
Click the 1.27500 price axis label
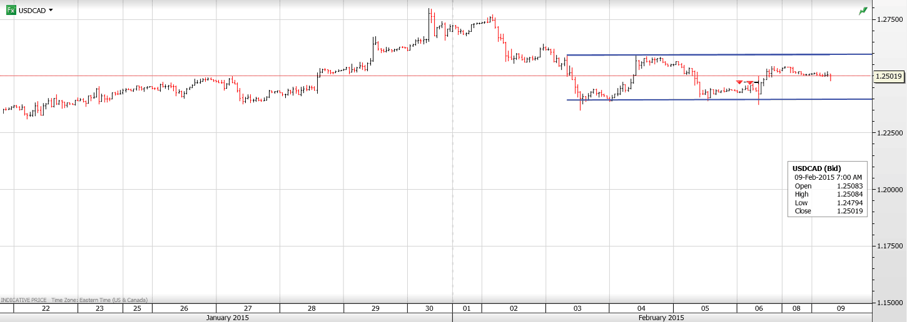(889, 20)
